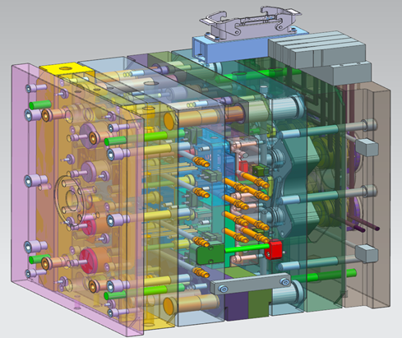This screenshot has height=338, width=402.
Task: Pick the gray electrical connector latch bracket
Action: click(250, 22)
